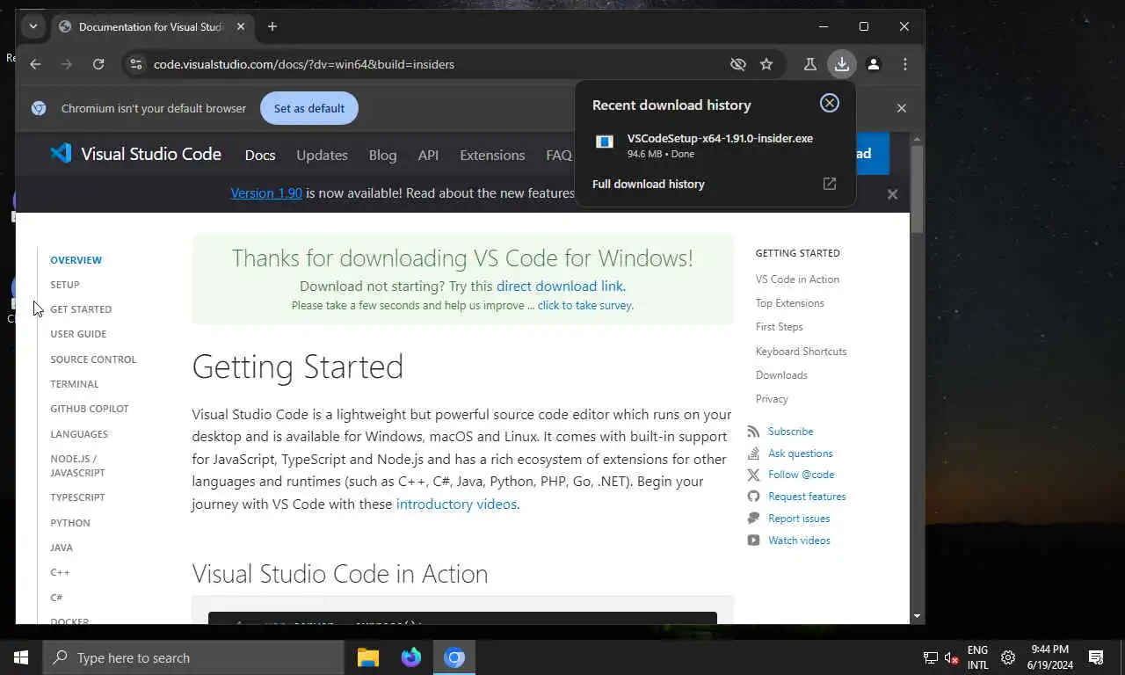Open downloaded VSCodeSetup-x64-1.91.0-insider.exe file
Viewport: 1125px width, 675px height.
click(715, 145)
